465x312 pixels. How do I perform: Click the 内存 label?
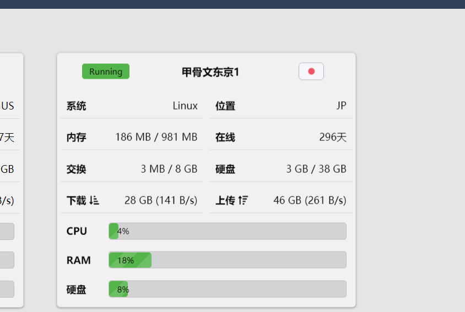click(76, 138)
